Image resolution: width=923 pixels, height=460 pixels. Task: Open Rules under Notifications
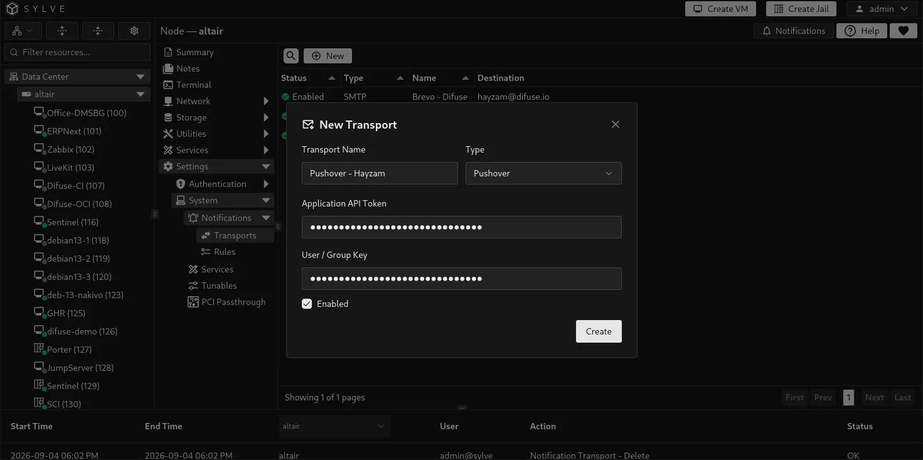225,252
